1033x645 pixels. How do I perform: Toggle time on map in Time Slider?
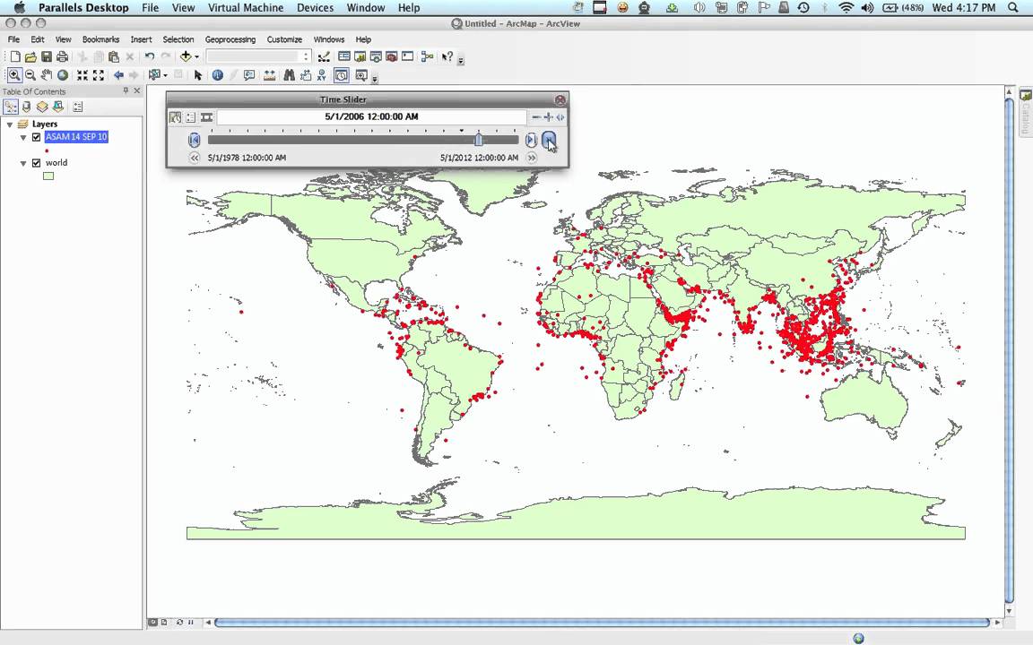point(175,117)
